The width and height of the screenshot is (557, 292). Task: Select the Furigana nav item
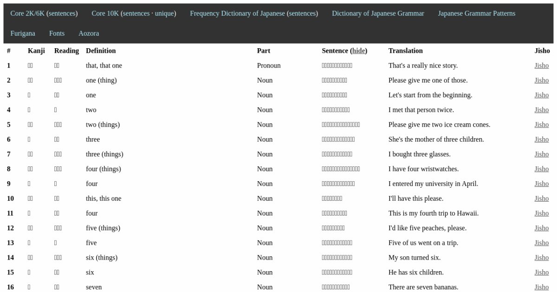pos(23,33)
